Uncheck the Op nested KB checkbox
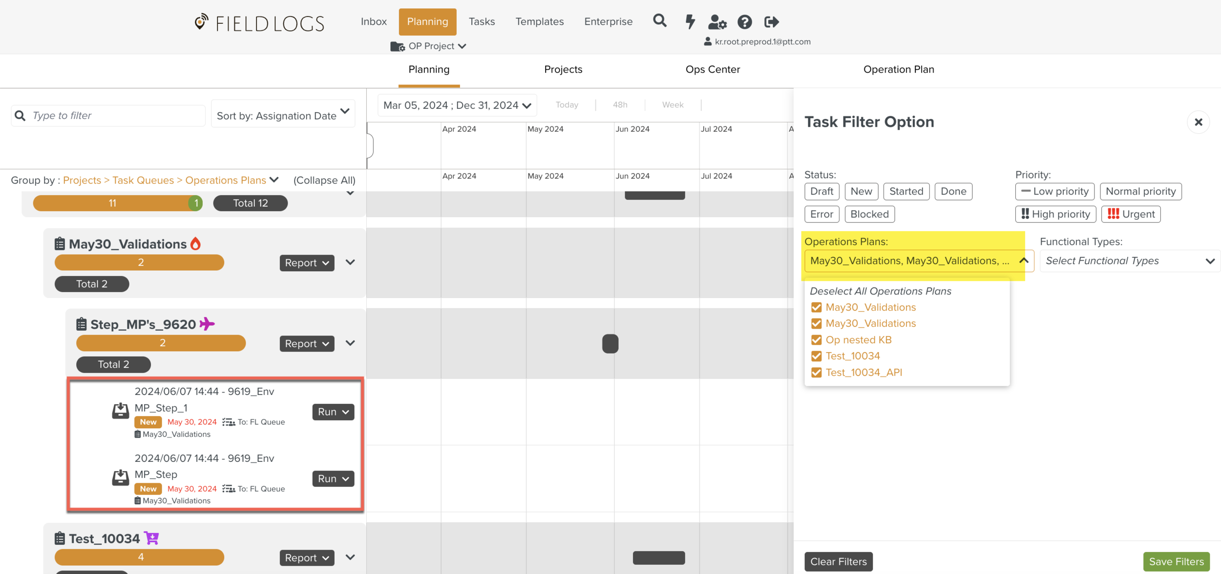The image size is (1221, 574). pyautogui.click(x=816, y=340)
